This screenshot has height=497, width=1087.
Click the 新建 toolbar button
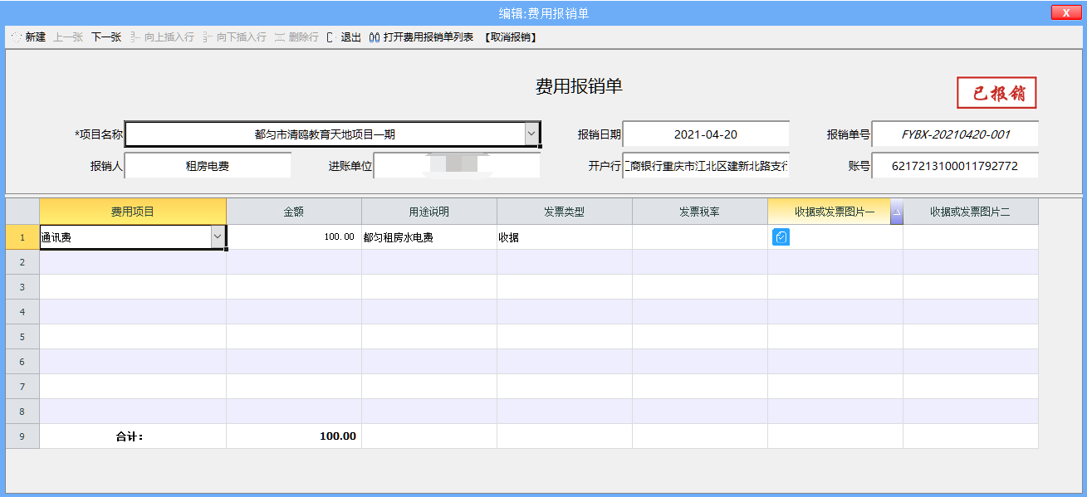[27, 37]
